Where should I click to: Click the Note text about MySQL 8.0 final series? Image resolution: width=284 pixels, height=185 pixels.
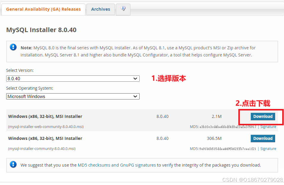pyautogui.click(x=138, y=51)
